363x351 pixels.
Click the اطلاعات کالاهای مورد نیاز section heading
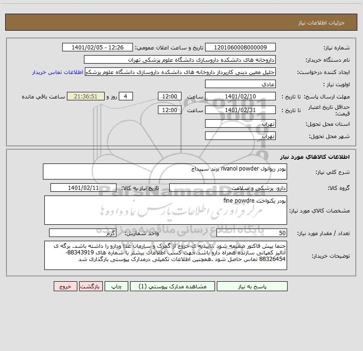[315, 157]
